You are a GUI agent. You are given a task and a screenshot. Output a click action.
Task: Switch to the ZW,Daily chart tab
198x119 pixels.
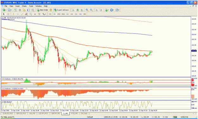(84, 114)
